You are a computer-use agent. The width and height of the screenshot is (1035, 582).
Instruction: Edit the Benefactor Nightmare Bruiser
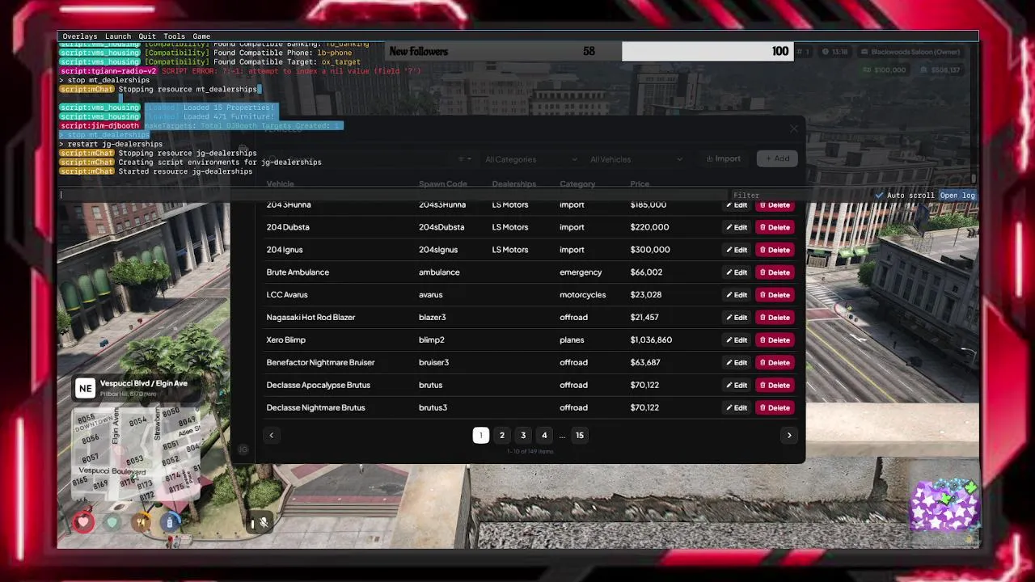737,363
